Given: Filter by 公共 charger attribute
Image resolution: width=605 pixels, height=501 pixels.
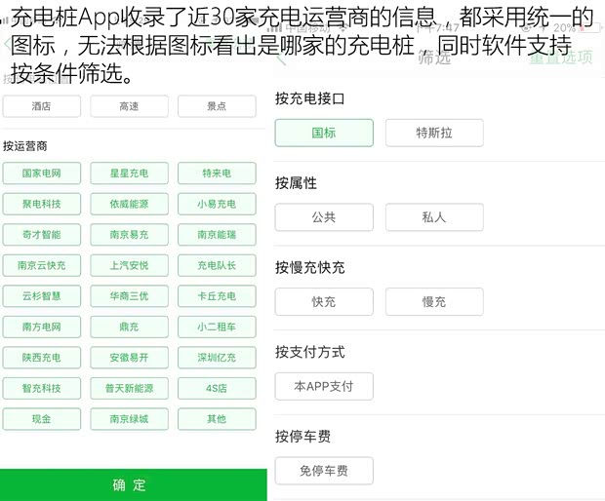Looking at the screenshot, I should 324,217.
